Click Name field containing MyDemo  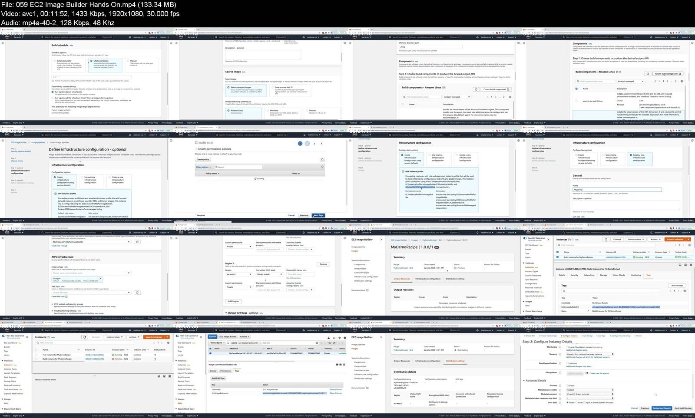[x=617, y=190]
